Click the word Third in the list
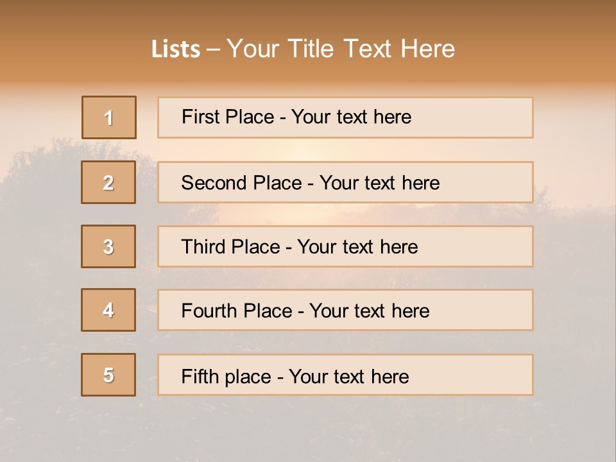 click(203, 247)
